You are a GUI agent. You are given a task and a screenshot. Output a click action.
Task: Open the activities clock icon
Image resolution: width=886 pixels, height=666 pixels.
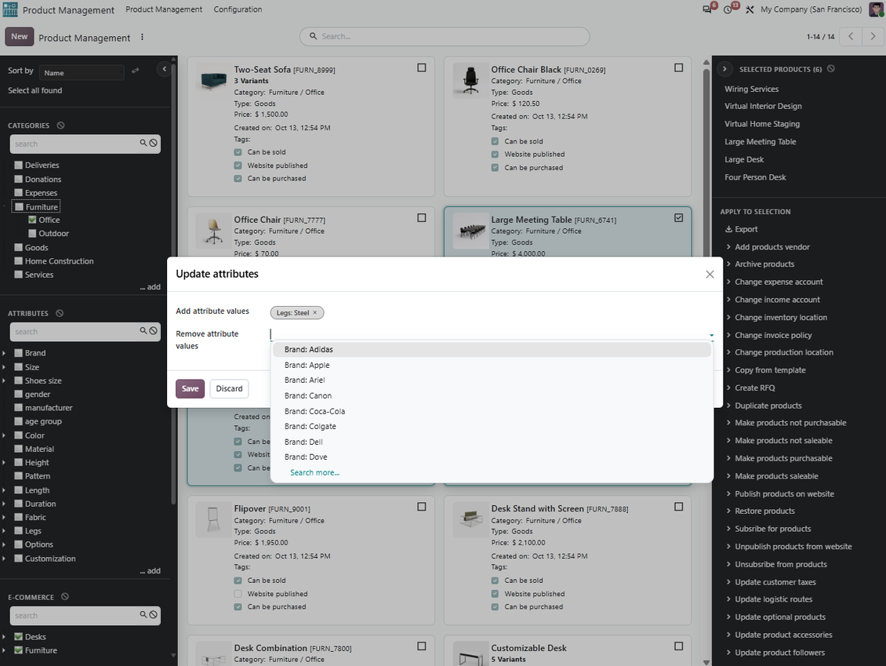728,9
